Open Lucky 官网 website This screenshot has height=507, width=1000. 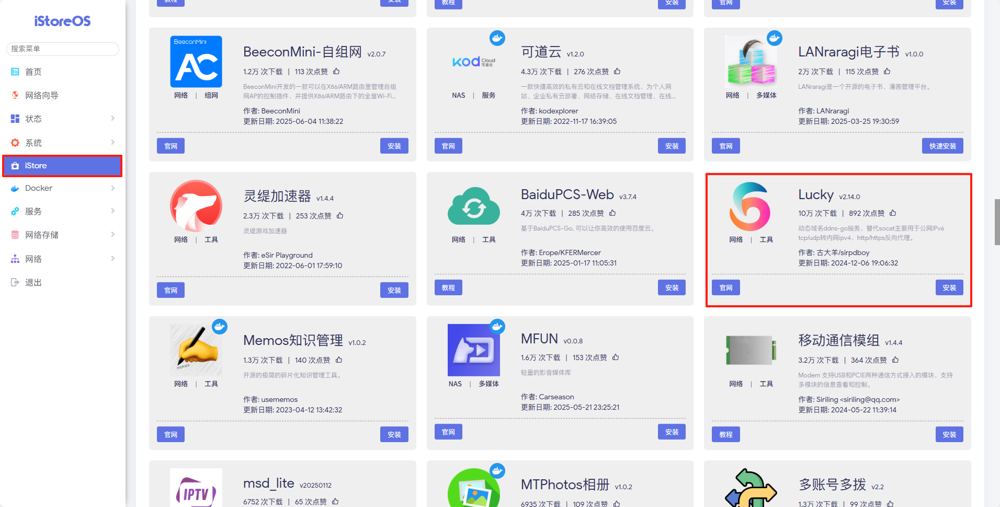pyautogui.click(x=726, y=287)
